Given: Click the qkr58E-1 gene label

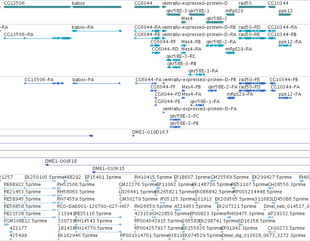Looking at the screenshot, I should coord(199,11).
